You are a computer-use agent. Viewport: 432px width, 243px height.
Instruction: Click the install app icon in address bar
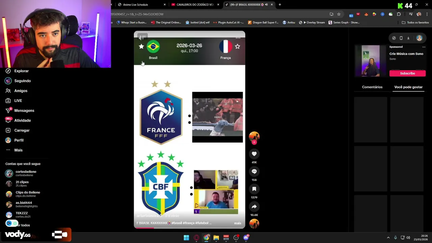(x=331, y=14)
